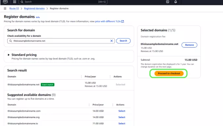Image resolution: width=223 pixels, height=126 pixels.
Task: Click the Suggested available domains heading
Action: pos(32,95)
